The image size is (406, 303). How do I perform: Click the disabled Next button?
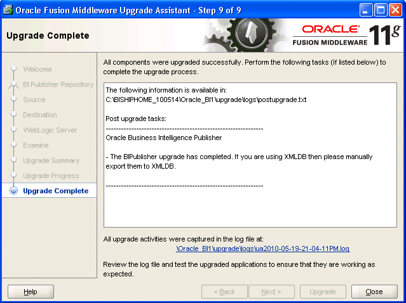[x=271, y=292]
